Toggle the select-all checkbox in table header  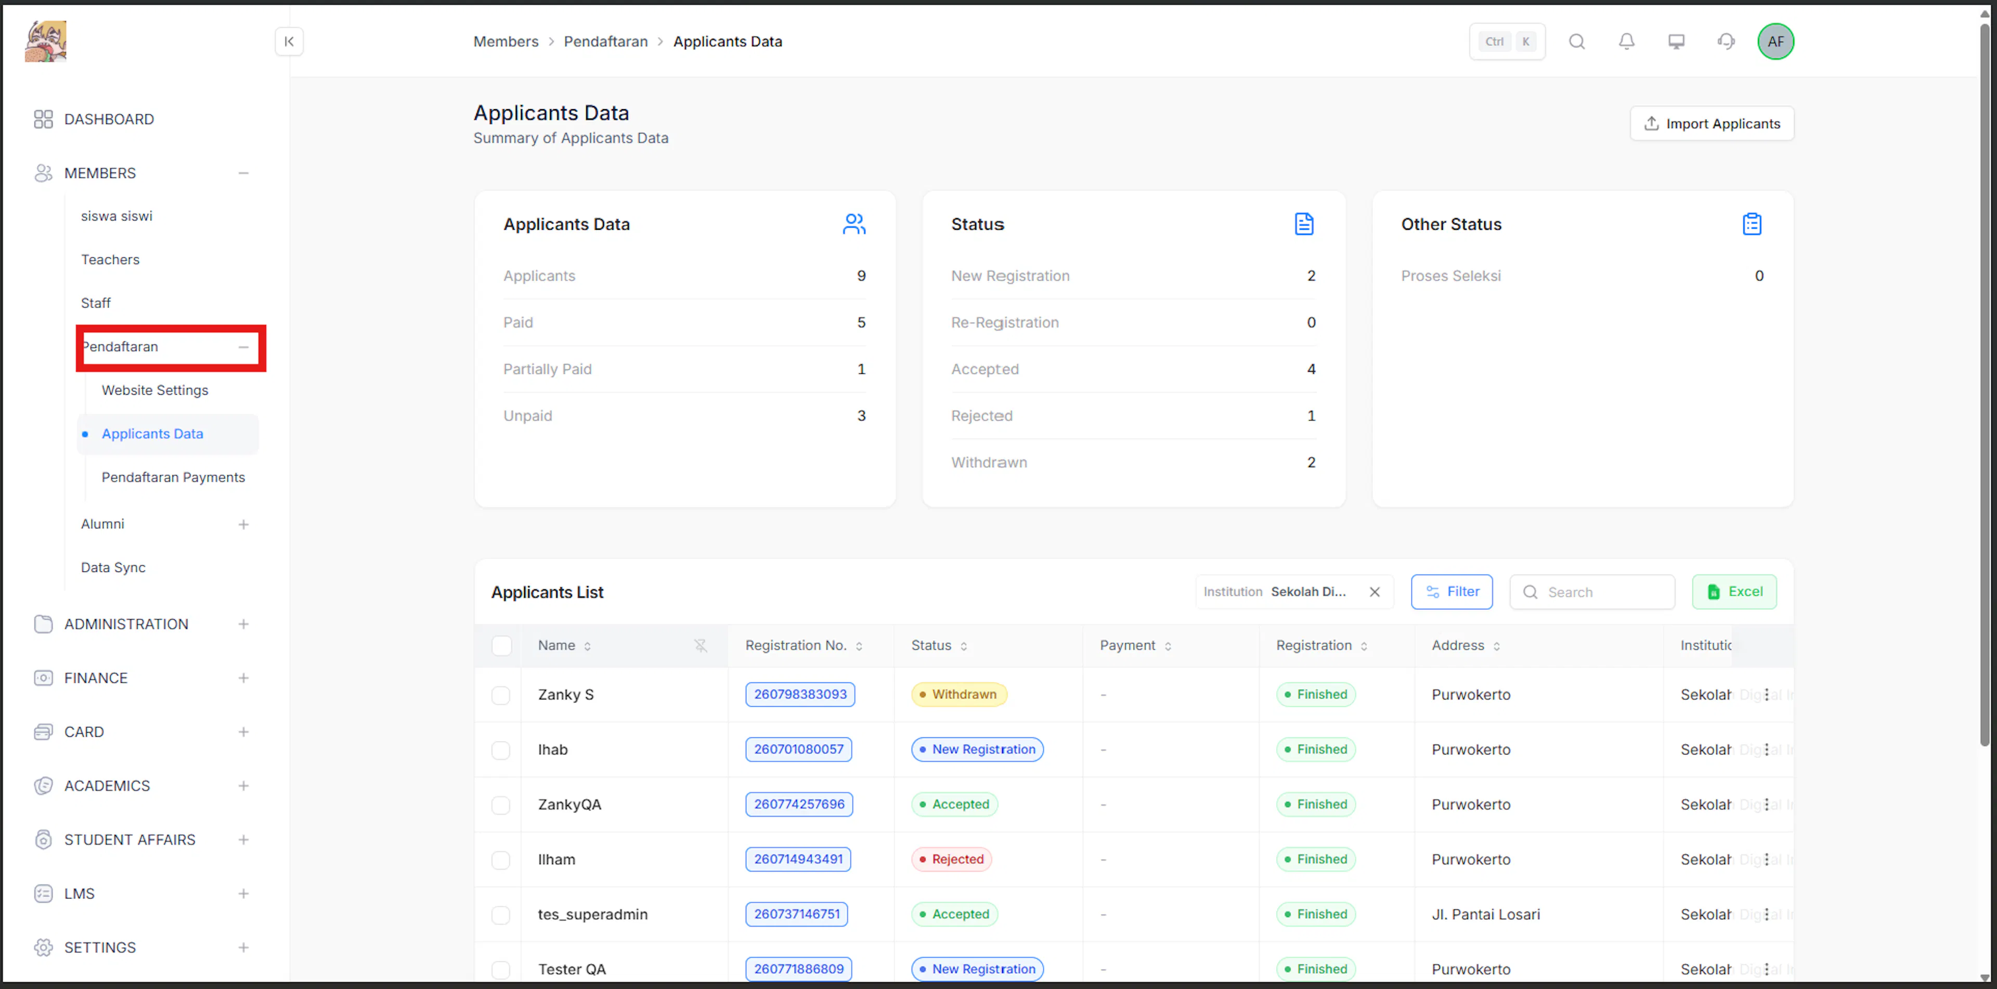[x=501, y=646]
